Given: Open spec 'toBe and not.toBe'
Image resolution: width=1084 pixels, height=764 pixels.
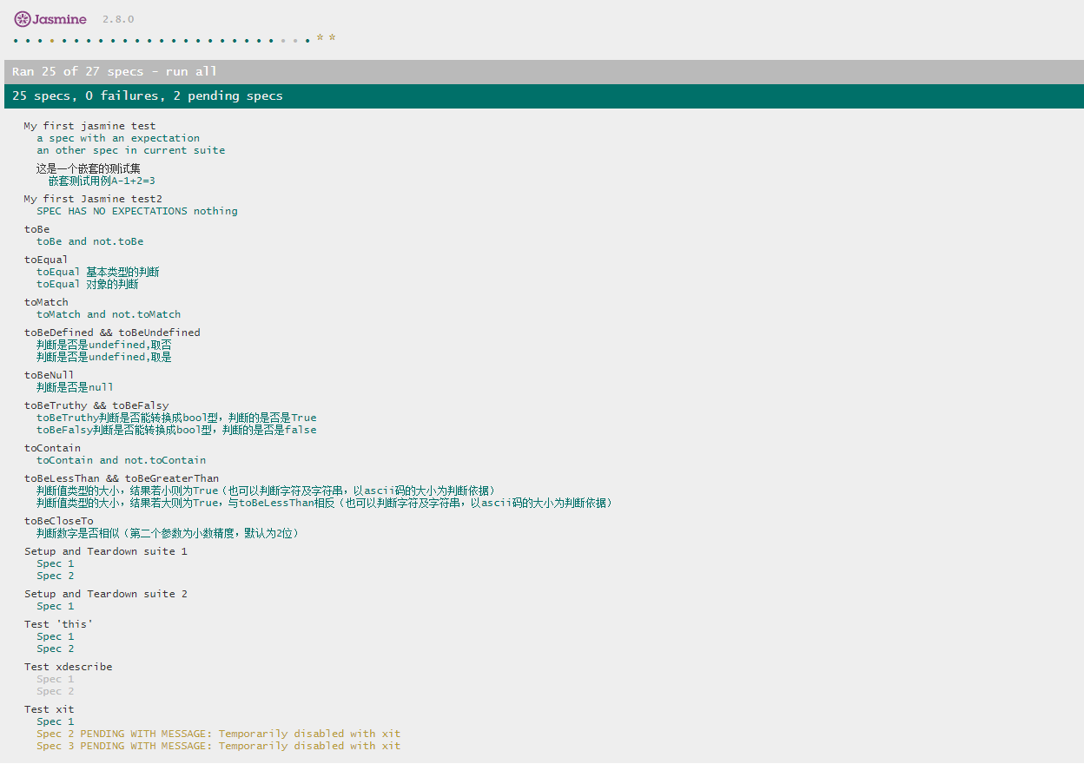Looking at the screenshot, I should coord(90,241).
